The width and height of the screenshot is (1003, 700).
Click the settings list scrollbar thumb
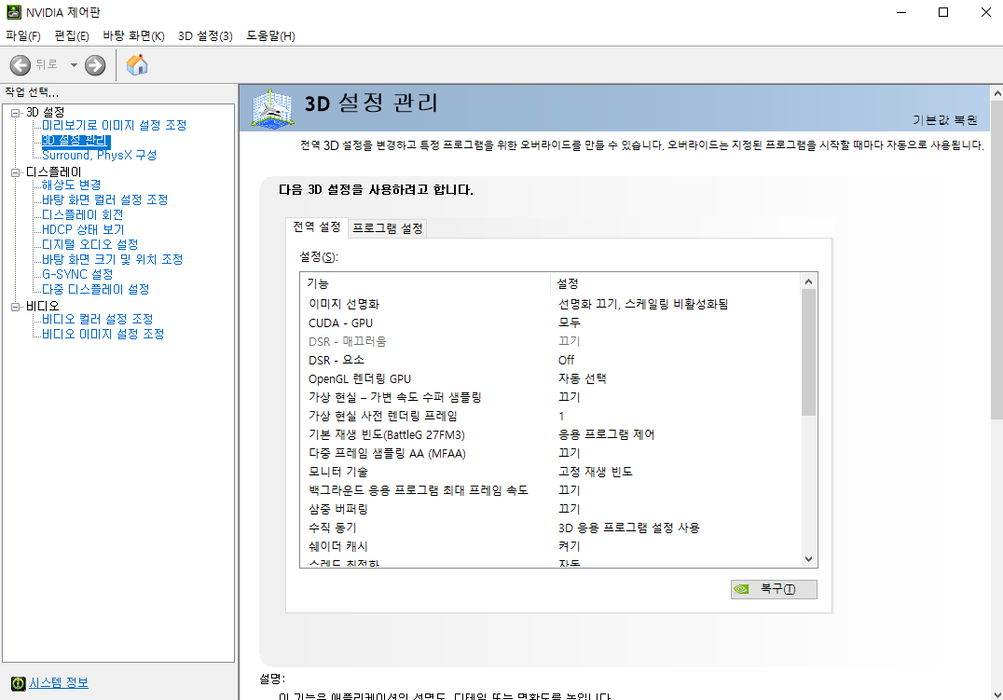coord(808,352)
